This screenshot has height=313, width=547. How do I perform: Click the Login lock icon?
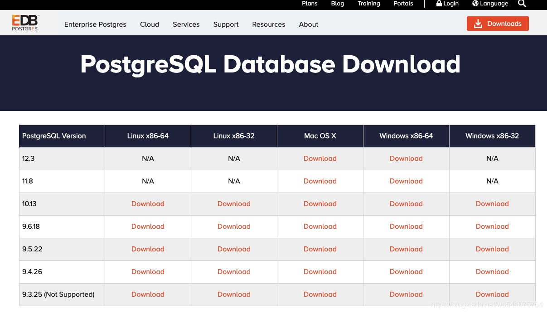tap(439, 4)
